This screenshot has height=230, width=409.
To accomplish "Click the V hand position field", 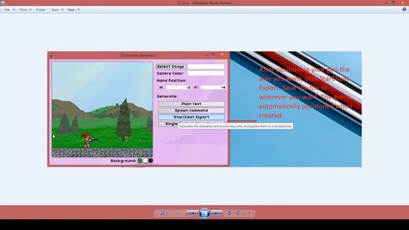I will 213,88.
